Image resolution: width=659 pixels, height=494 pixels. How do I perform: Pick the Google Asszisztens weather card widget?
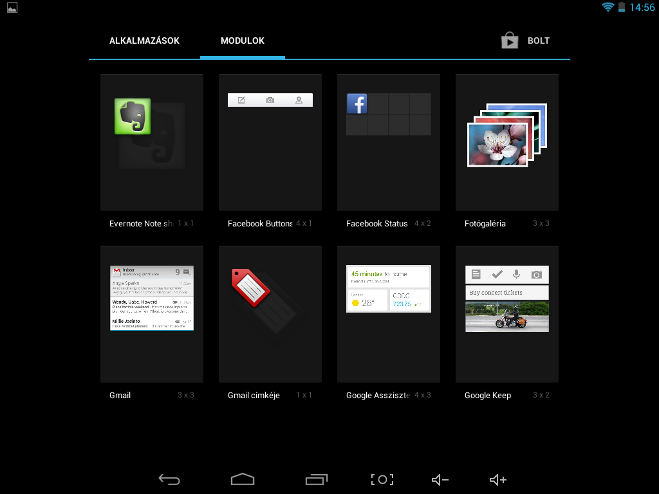[388, 289]
